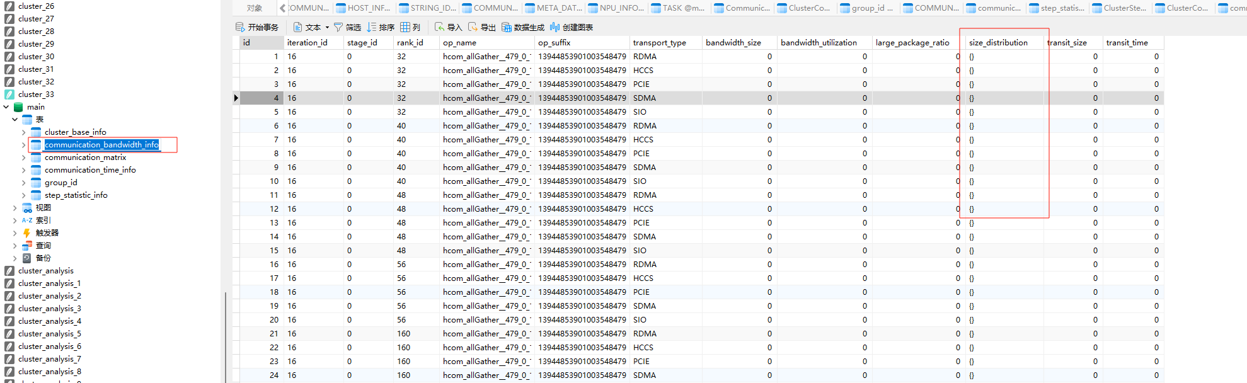Click the op_suffix column header
The width and height of the screenshot is (1247, 383).
582,43
